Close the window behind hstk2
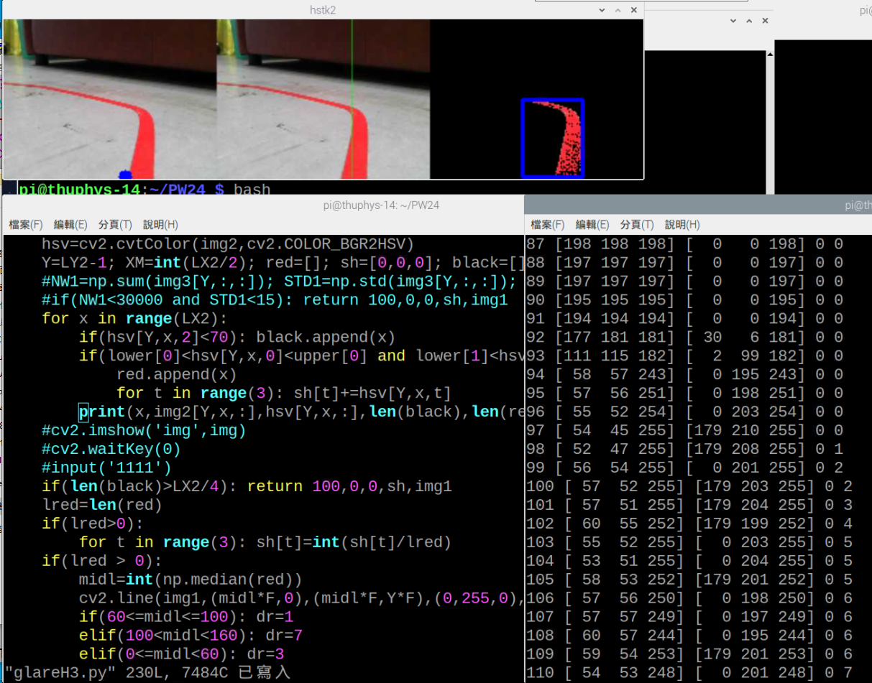 (x=765, y=21)
